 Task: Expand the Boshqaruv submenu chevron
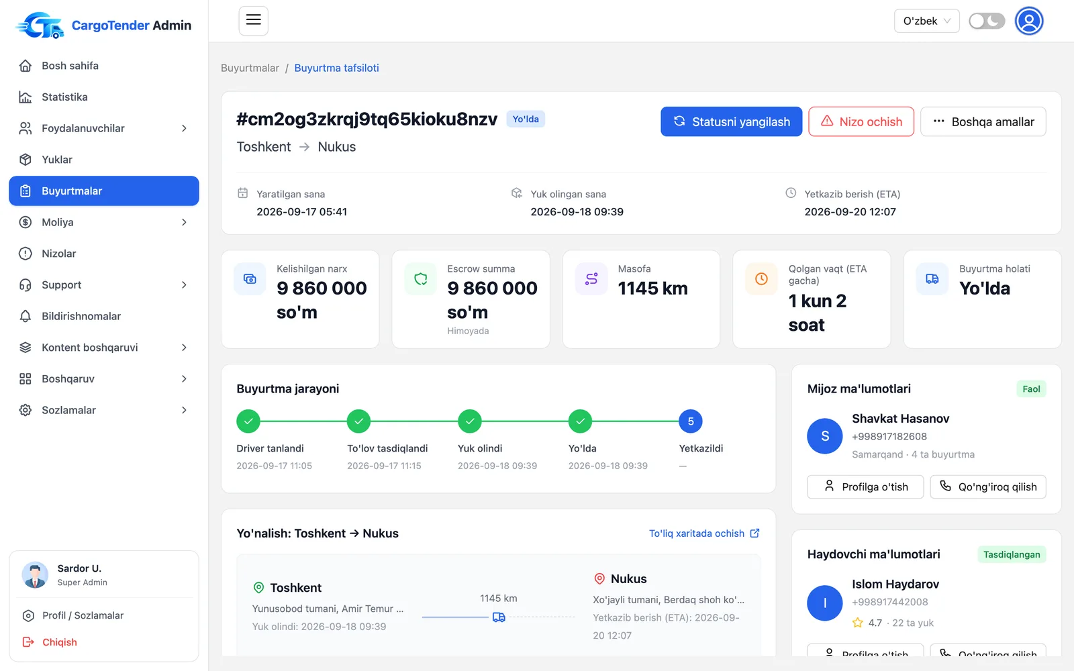[x=184, y=379]
